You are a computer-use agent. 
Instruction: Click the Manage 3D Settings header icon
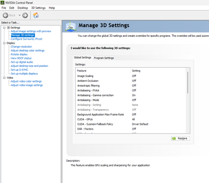click(71, 26)
